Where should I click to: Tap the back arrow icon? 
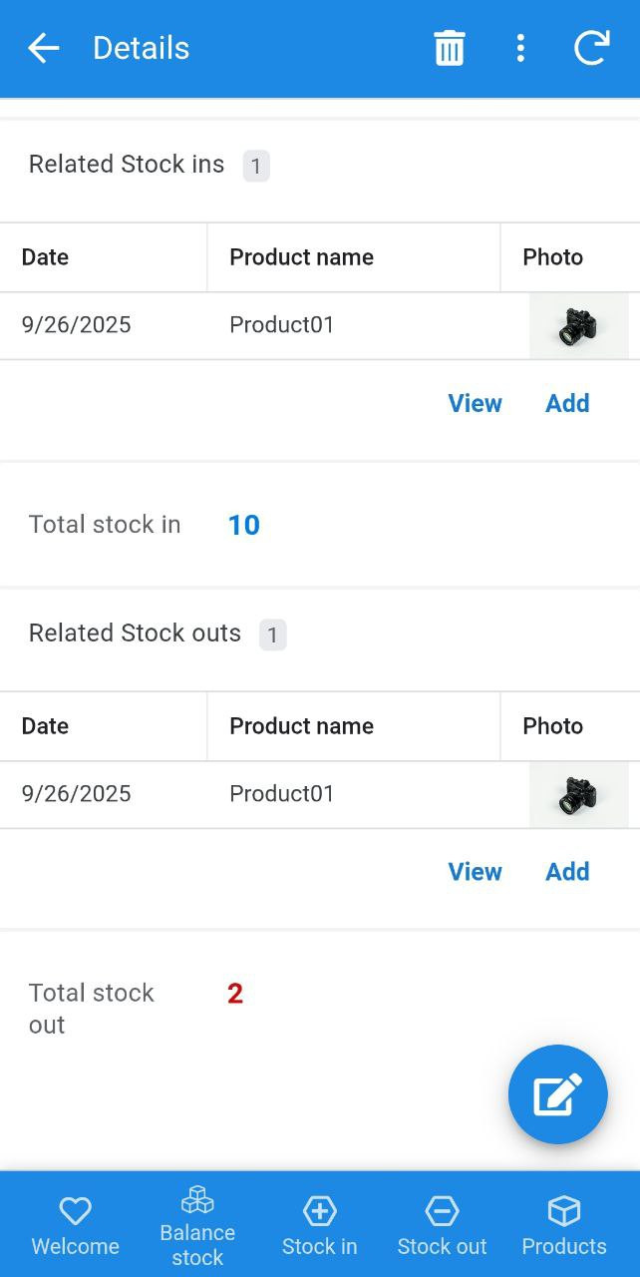[43, 48]
